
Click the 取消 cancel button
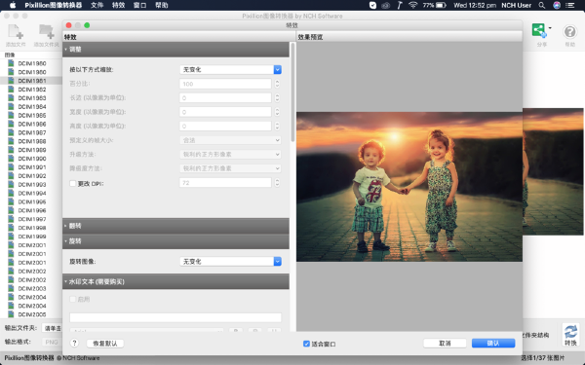tap(445, 343)
